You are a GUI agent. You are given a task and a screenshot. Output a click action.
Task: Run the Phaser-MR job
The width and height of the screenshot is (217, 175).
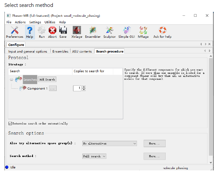(41, 32)
